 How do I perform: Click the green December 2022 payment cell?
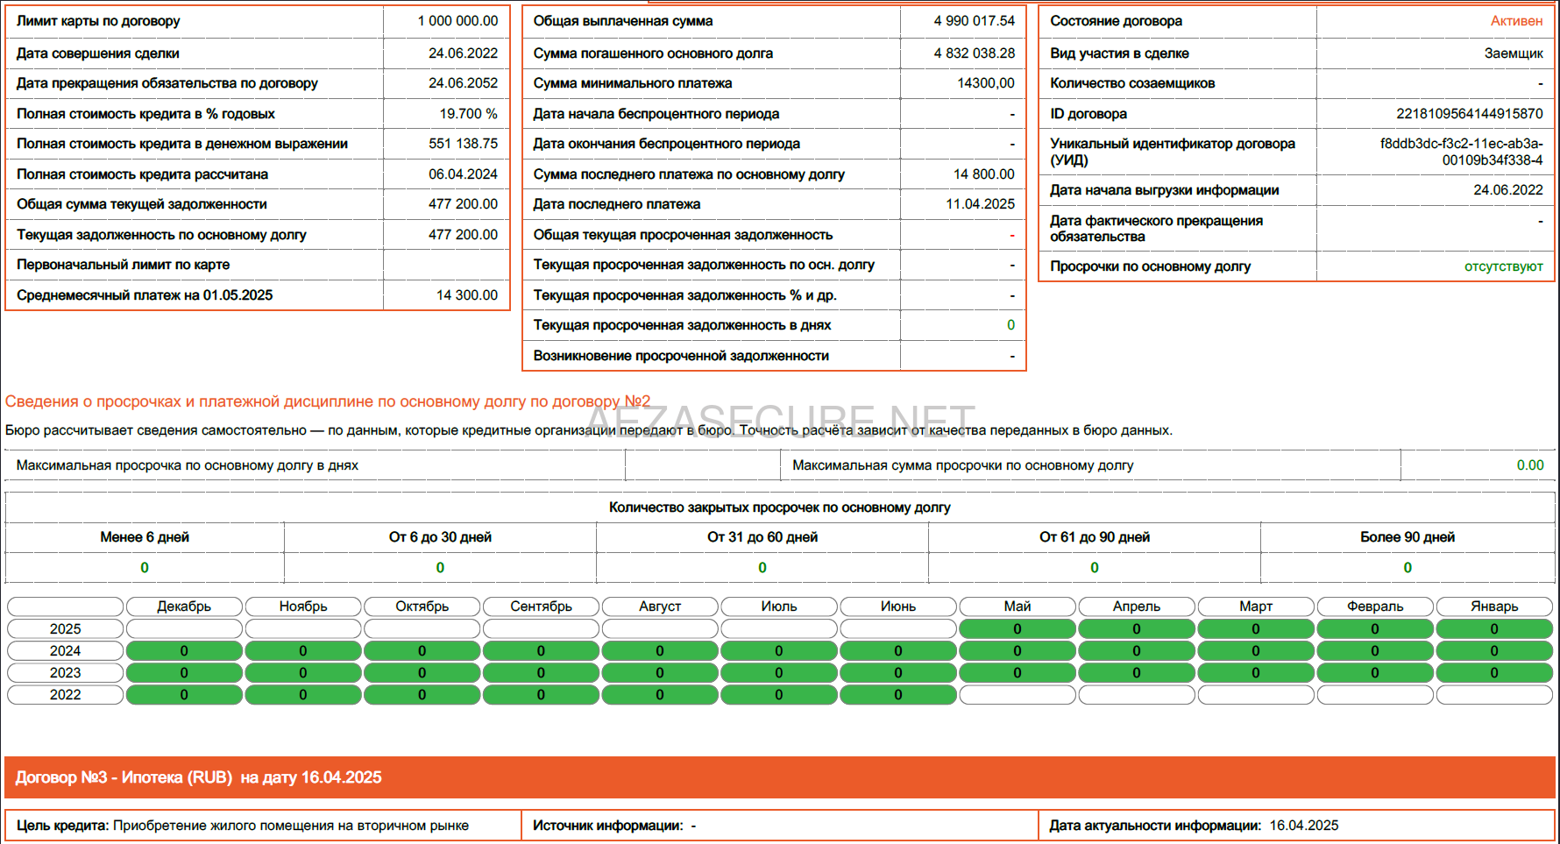(x=184, y=694)
